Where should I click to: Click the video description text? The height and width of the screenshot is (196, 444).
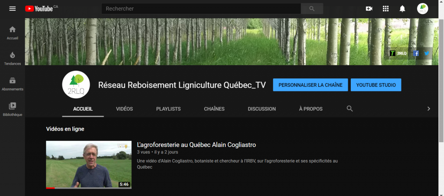pos(237,164)
